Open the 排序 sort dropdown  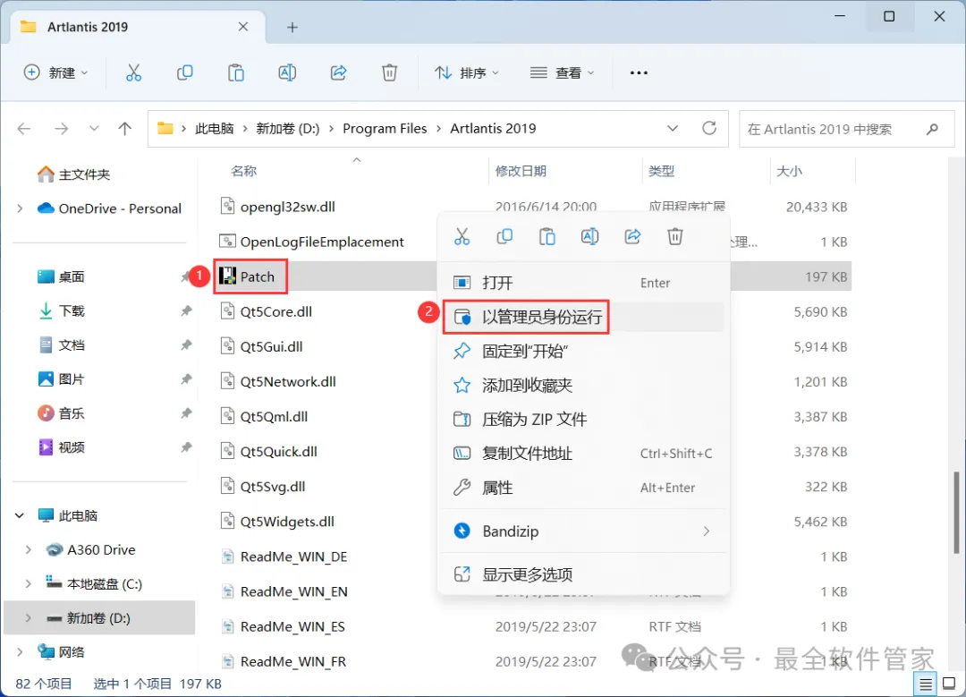point(466,72)
